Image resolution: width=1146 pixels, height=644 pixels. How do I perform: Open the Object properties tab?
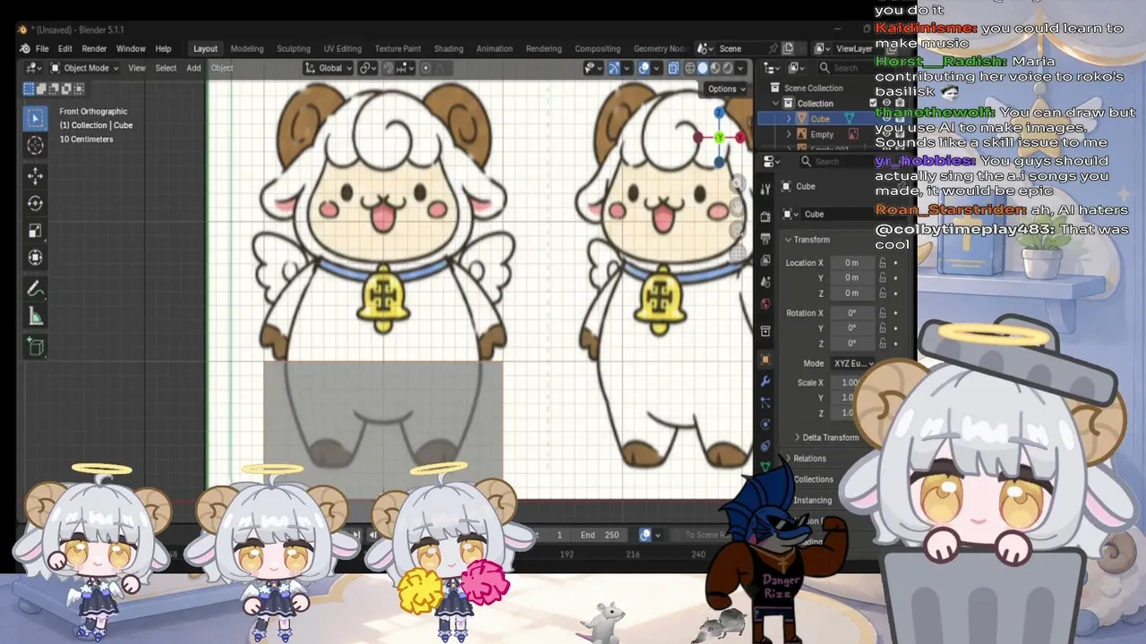(x=765, y=360)
